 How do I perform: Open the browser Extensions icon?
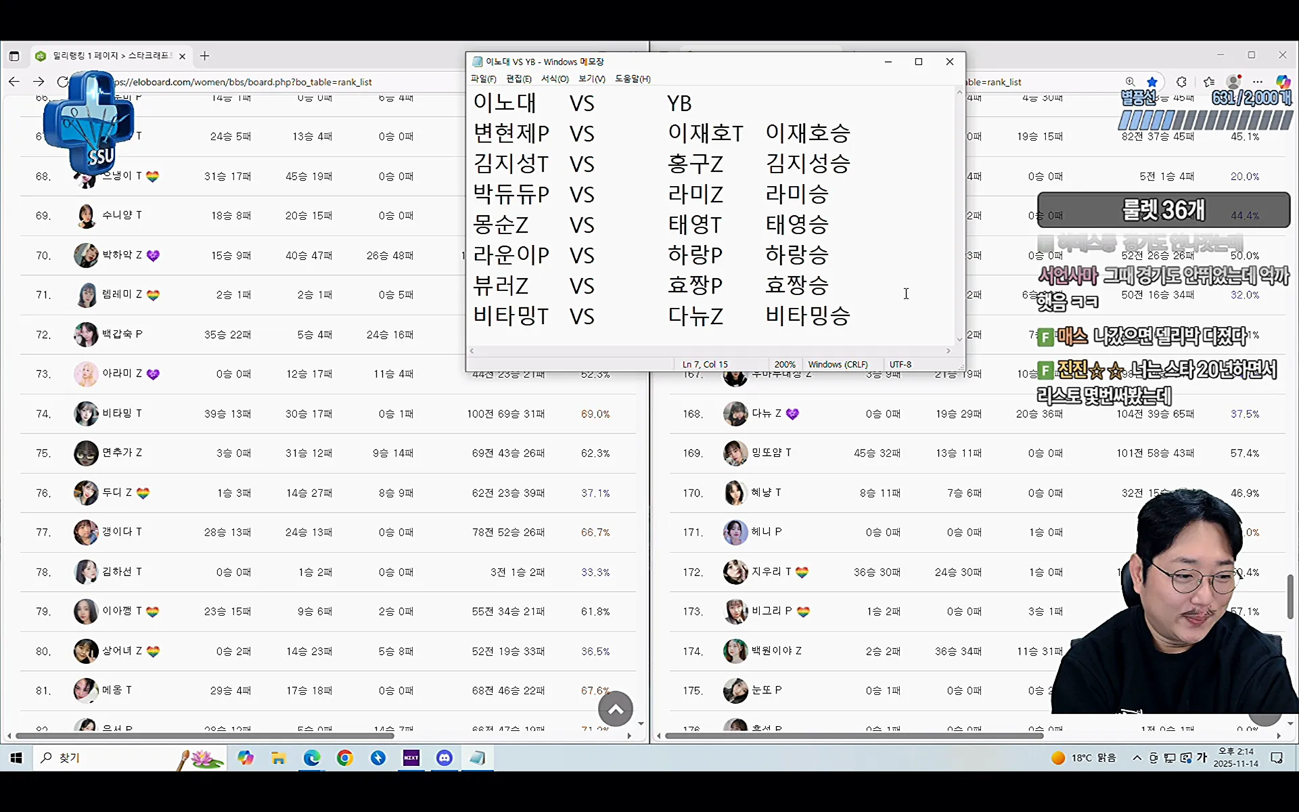(1181, 82)
